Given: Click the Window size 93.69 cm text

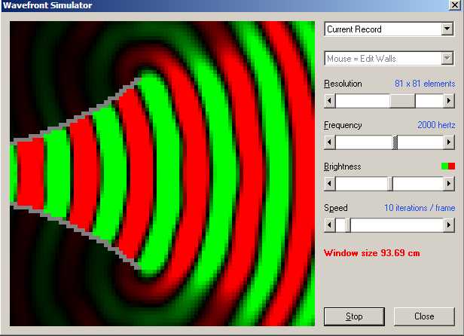Looking at the screenshot, I should point(371,253).
